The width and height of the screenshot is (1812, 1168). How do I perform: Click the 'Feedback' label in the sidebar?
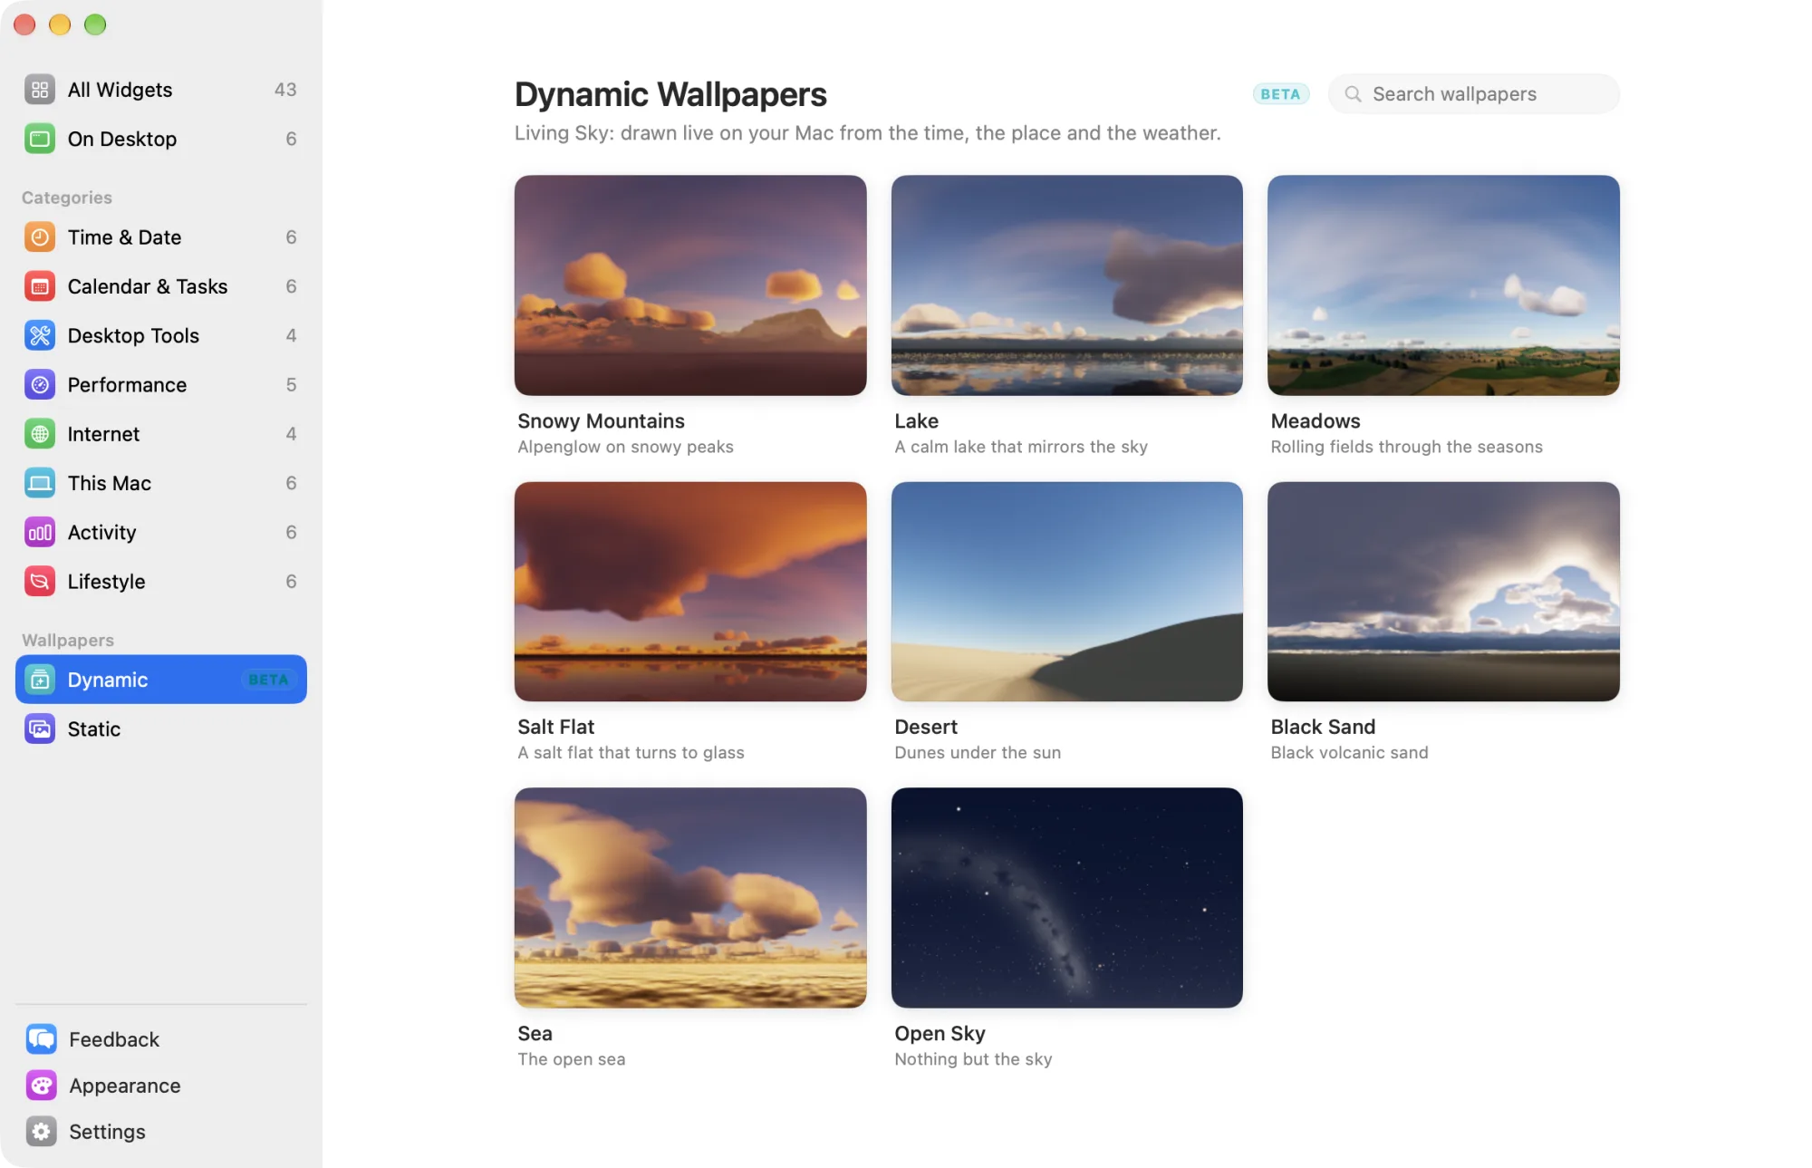(114, 1039)
